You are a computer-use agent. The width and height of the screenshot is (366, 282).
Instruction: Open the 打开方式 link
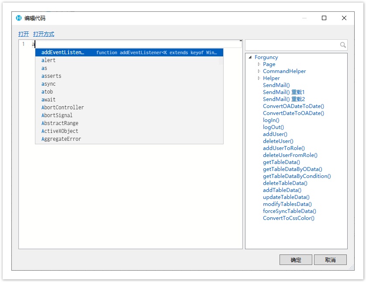pos(44,34)
